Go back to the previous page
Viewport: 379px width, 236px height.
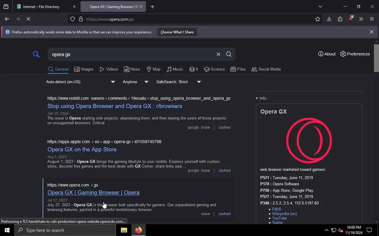(x=7, y=19)
